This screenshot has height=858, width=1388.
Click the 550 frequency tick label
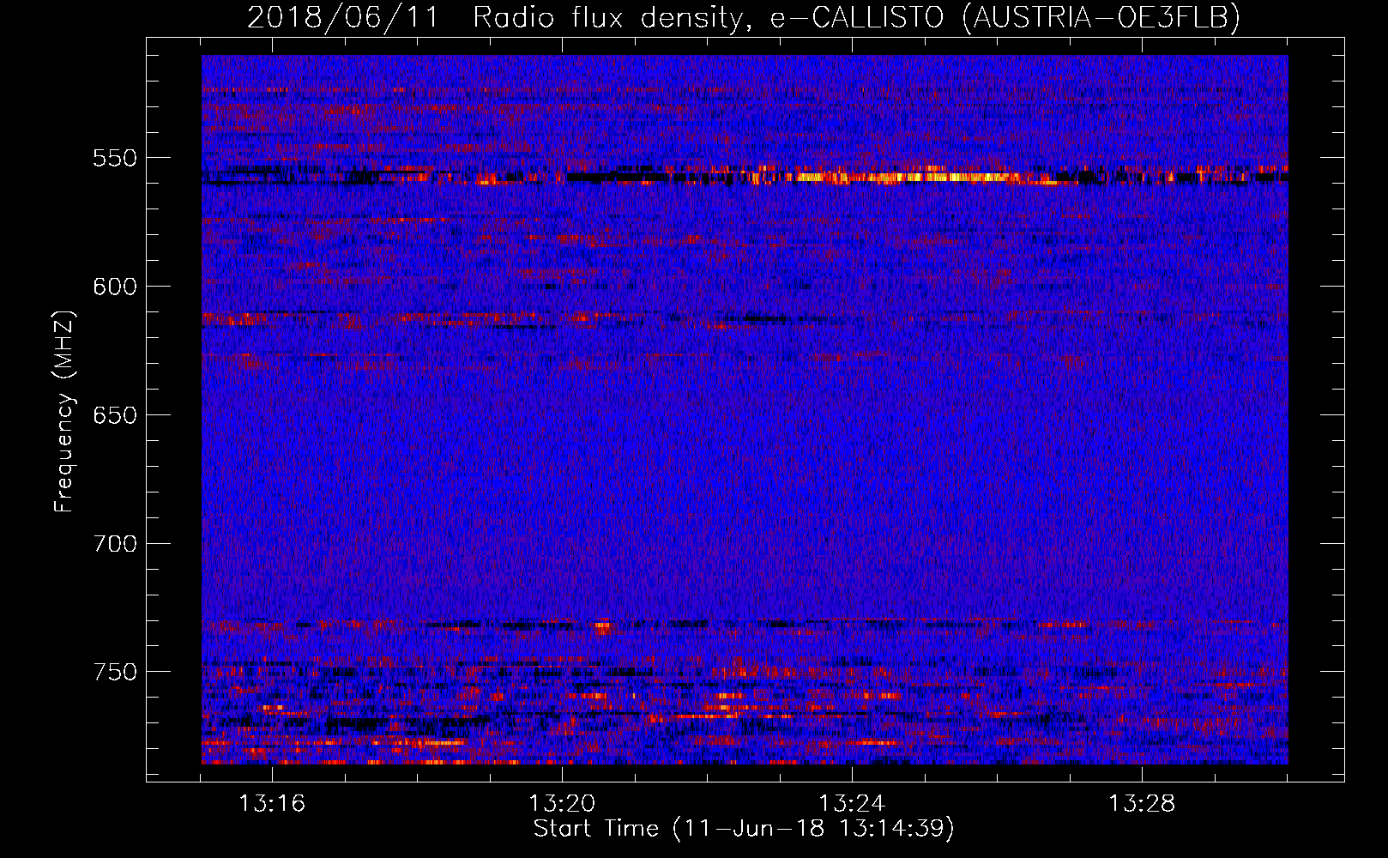(x=115, y=158)
